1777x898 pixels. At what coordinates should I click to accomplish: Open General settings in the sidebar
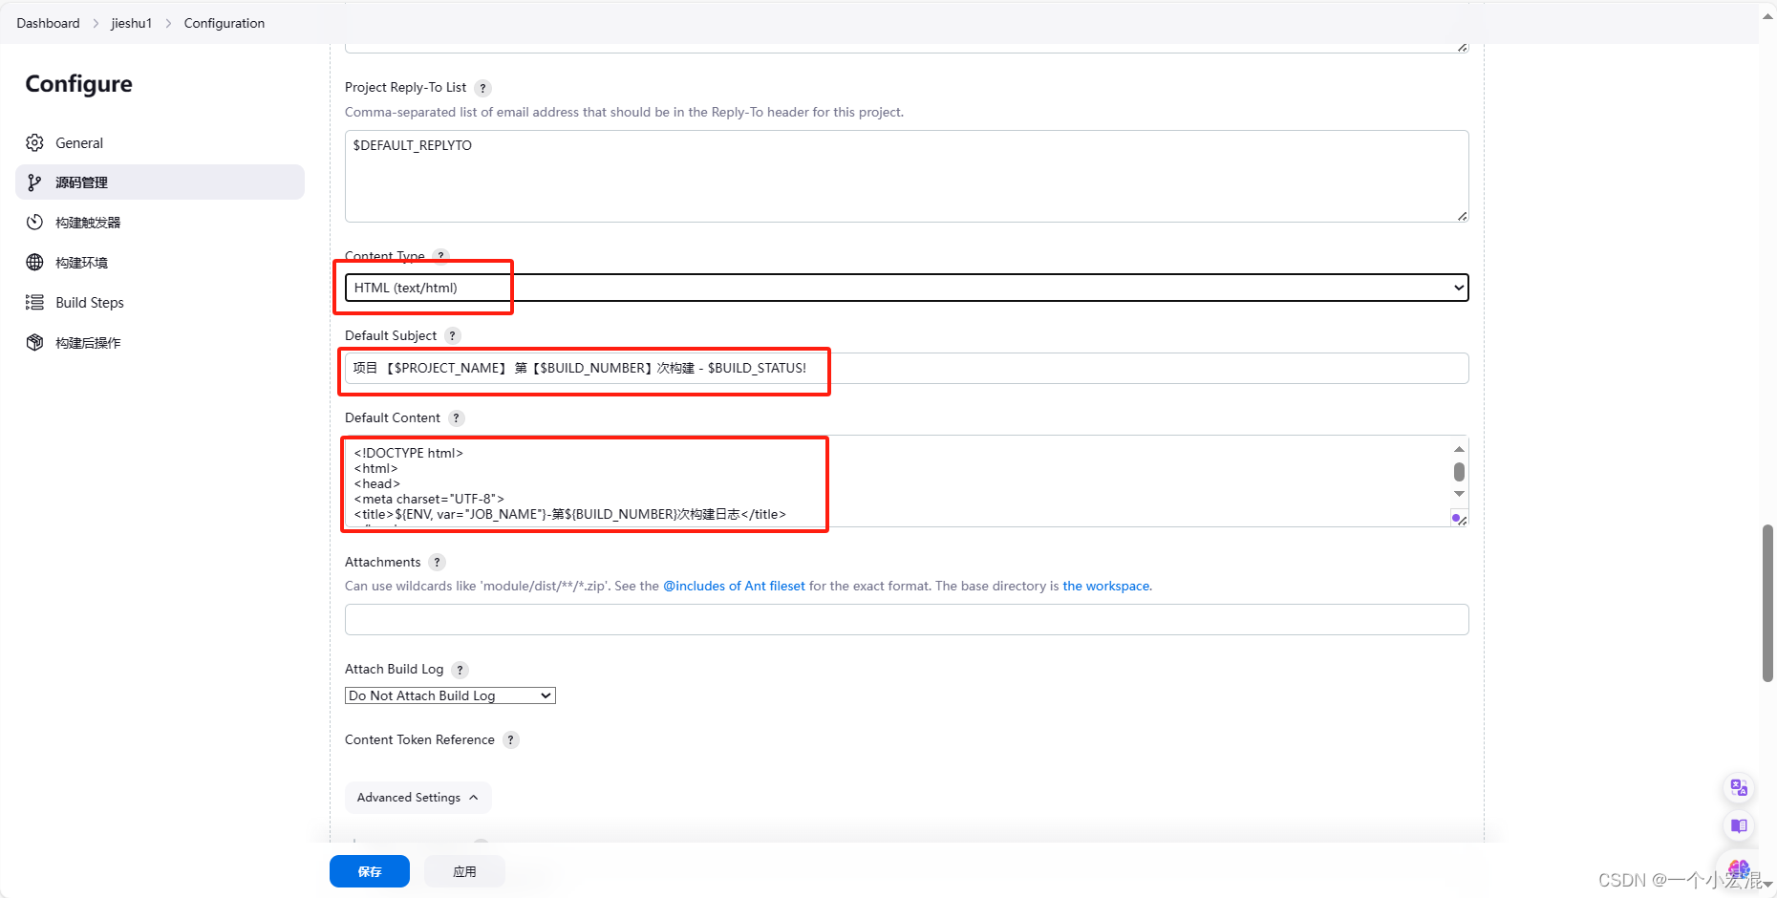click(79, 142)
